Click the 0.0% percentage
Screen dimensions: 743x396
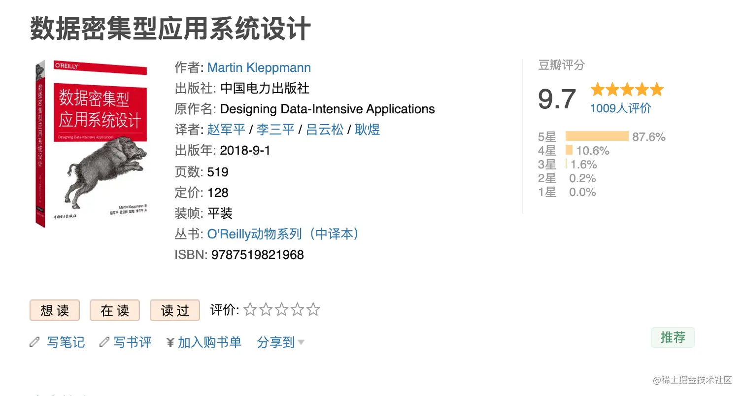point(582,192)
